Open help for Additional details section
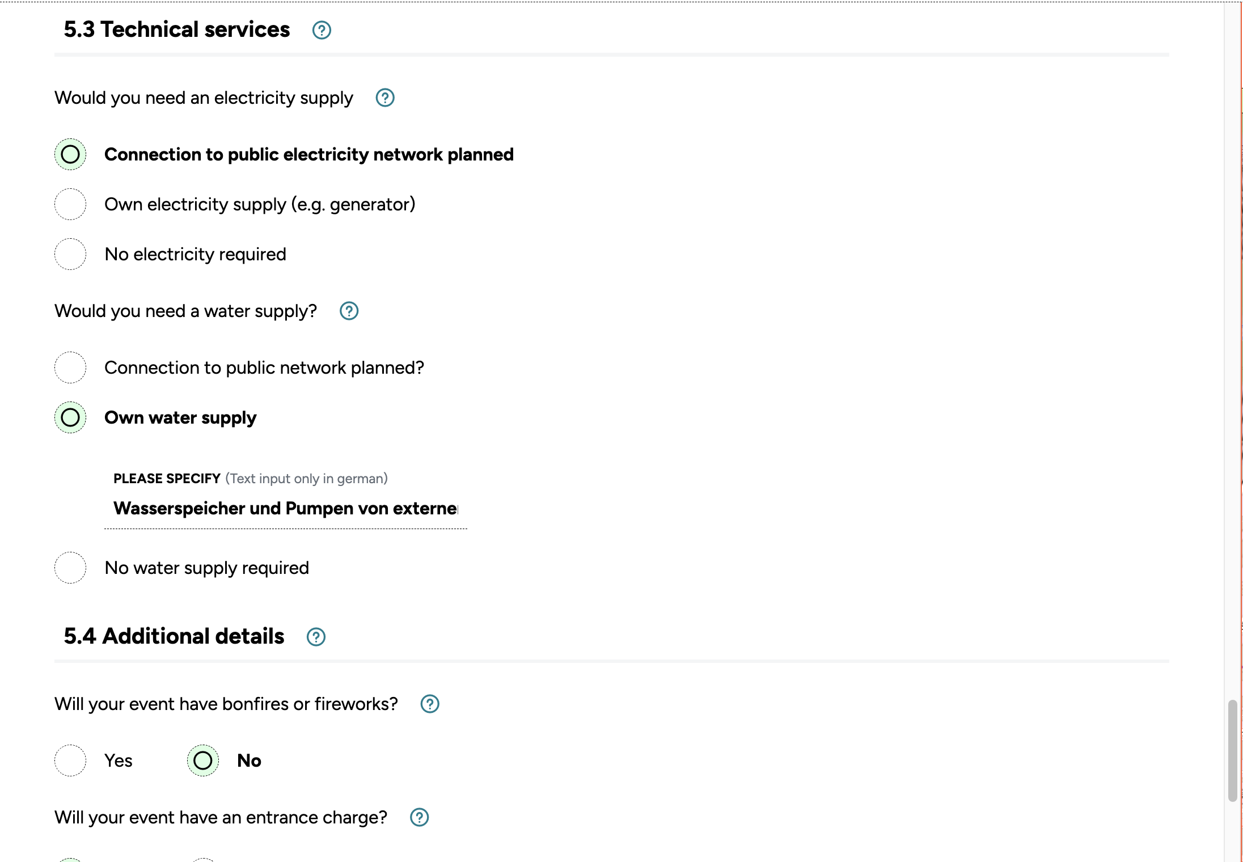1243x862 pixels. click(316, 637)
